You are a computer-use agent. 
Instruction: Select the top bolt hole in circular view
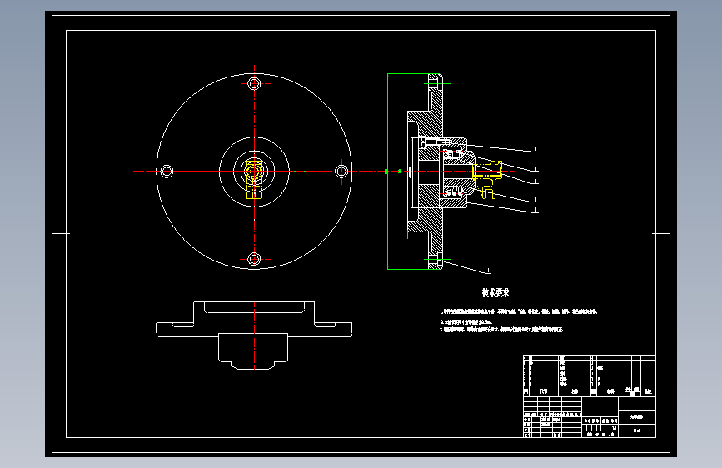[254, 84]
